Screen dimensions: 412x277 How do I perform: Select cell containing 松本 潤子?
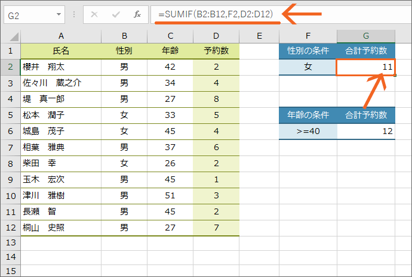point(61,116)
